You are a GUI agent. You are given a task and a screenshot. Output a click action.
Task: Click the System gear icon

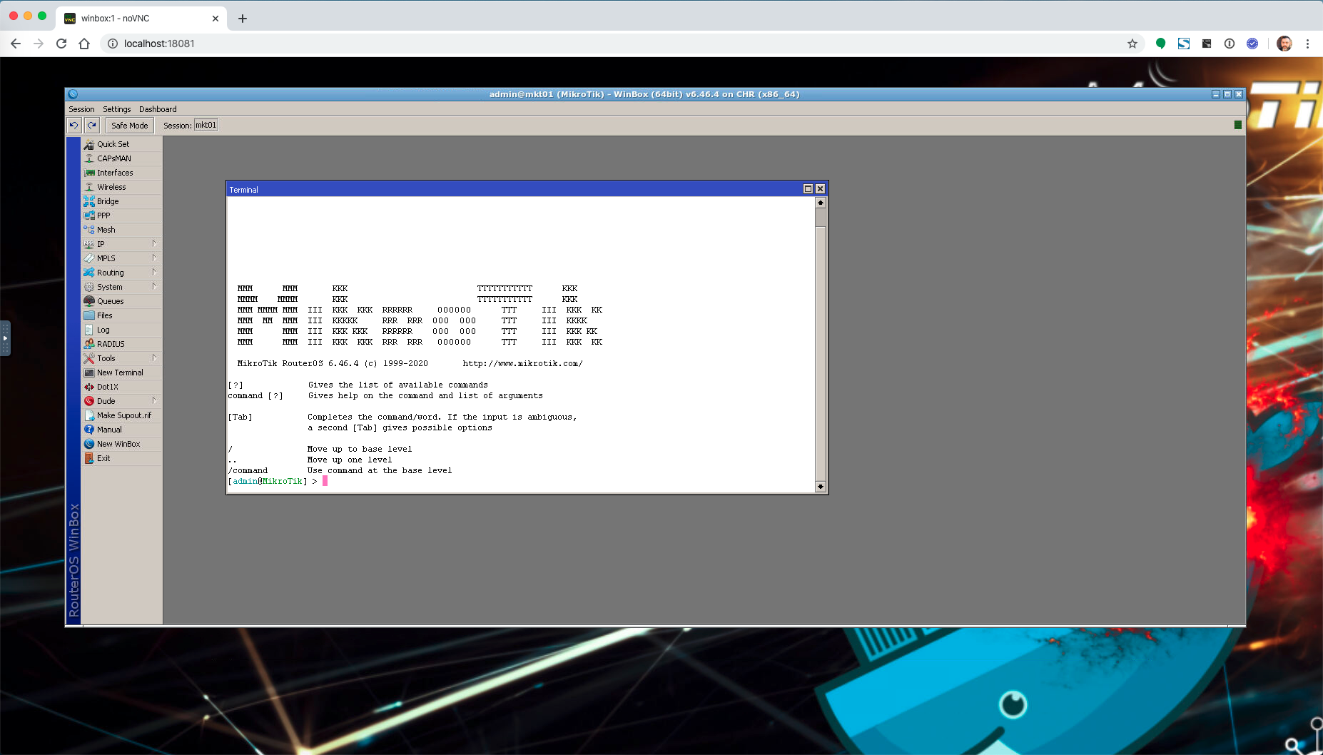tap(89, 287)
